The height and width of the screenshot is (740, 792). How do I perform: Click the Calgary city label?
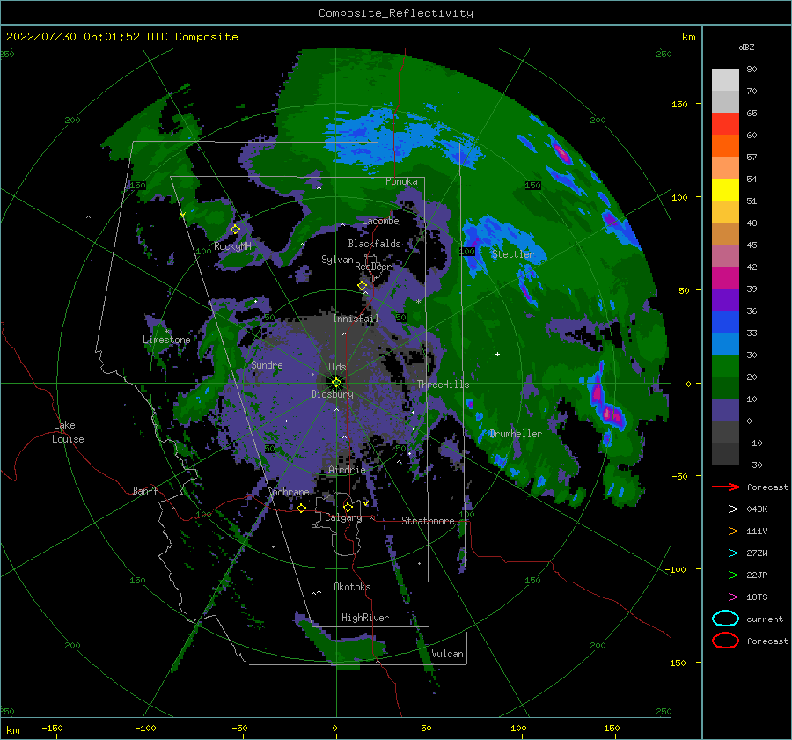pos(343,517)
